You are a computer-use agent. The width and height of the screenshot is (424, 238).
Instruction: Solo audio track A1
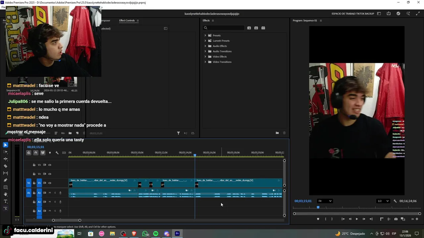(x=55, y=193)
